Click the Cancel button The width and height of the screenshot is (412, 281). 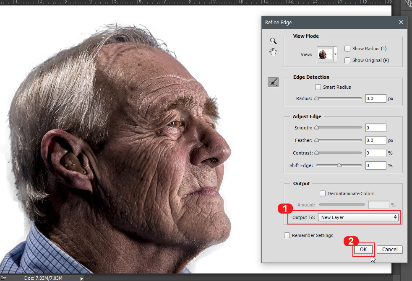(x=390, y=249)
